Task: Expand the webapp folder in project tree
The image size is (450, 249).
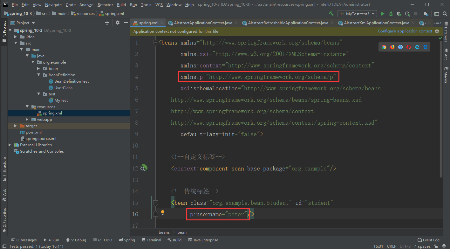Action: pos(27,120)
